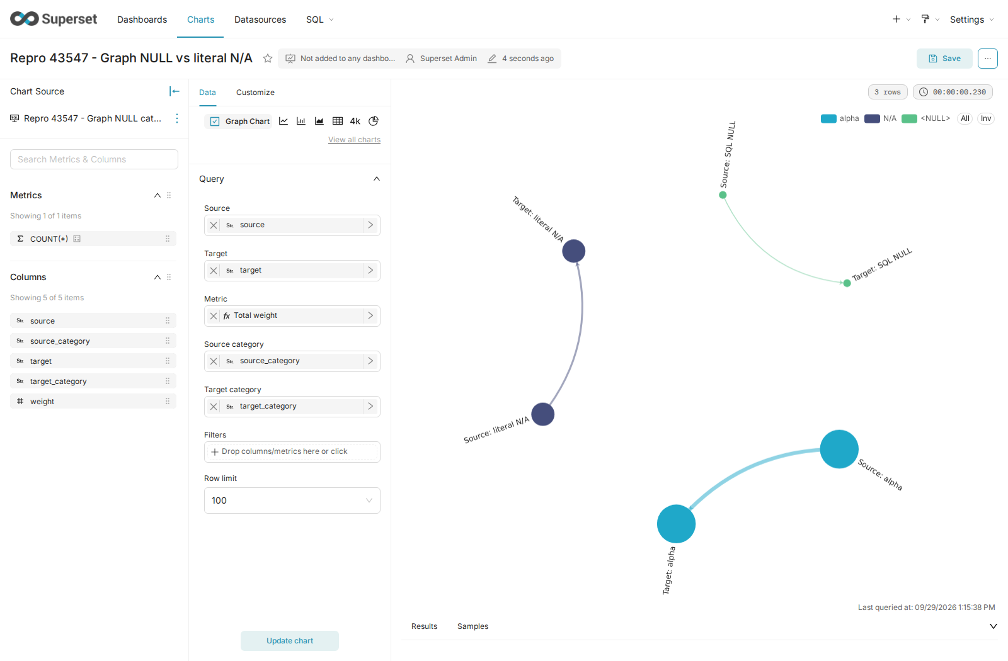Collapse the Chart Source panel

(175, 91)
